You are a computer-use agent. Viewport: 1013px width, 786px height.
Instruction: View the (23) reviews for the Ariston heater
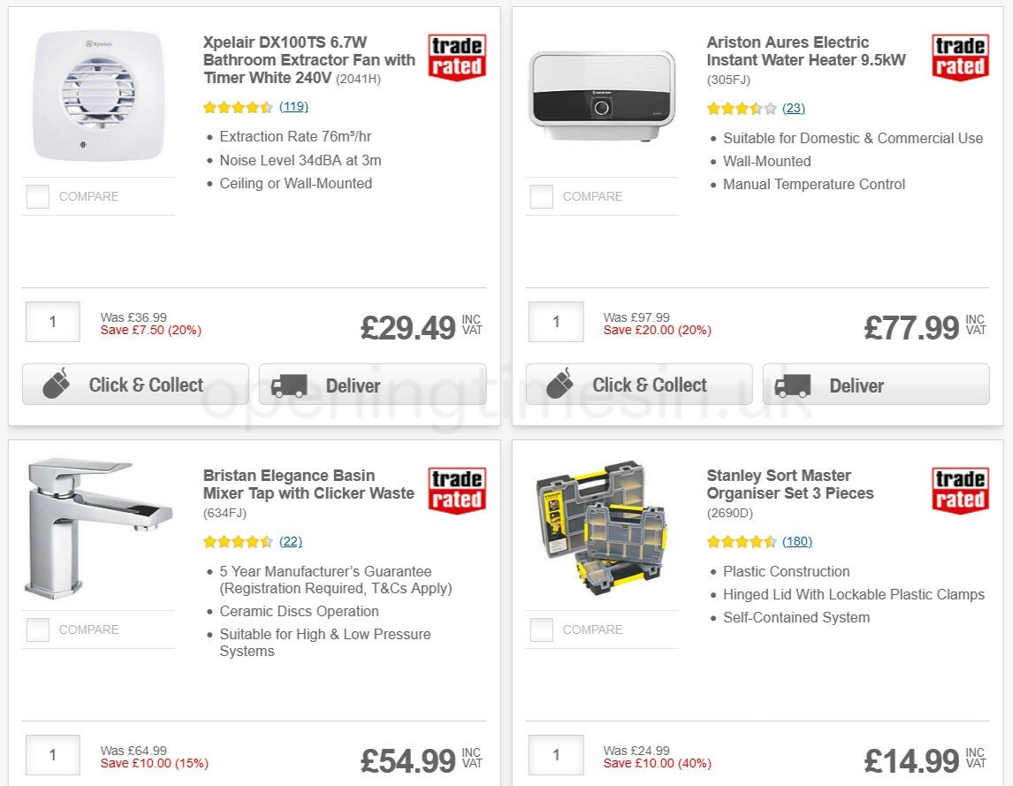point(794,108)
